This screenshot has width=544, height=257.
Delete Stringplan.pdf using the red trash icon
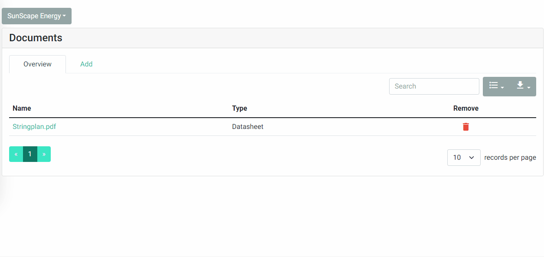point(466,127)
